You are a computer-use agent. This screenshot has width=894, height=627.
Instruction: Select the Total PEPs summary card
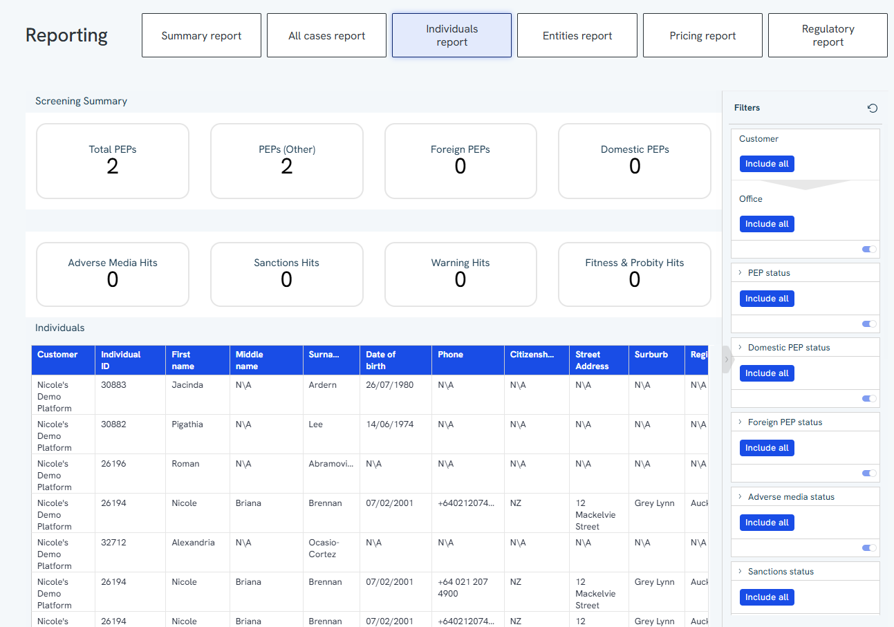(x=113, y=161)
